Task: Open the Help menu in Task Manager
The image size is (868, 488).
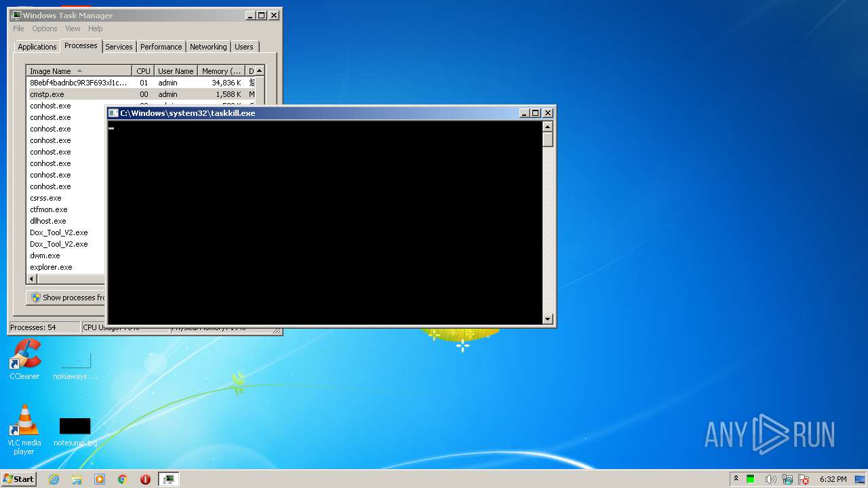Action: click(x=95, y=28)
